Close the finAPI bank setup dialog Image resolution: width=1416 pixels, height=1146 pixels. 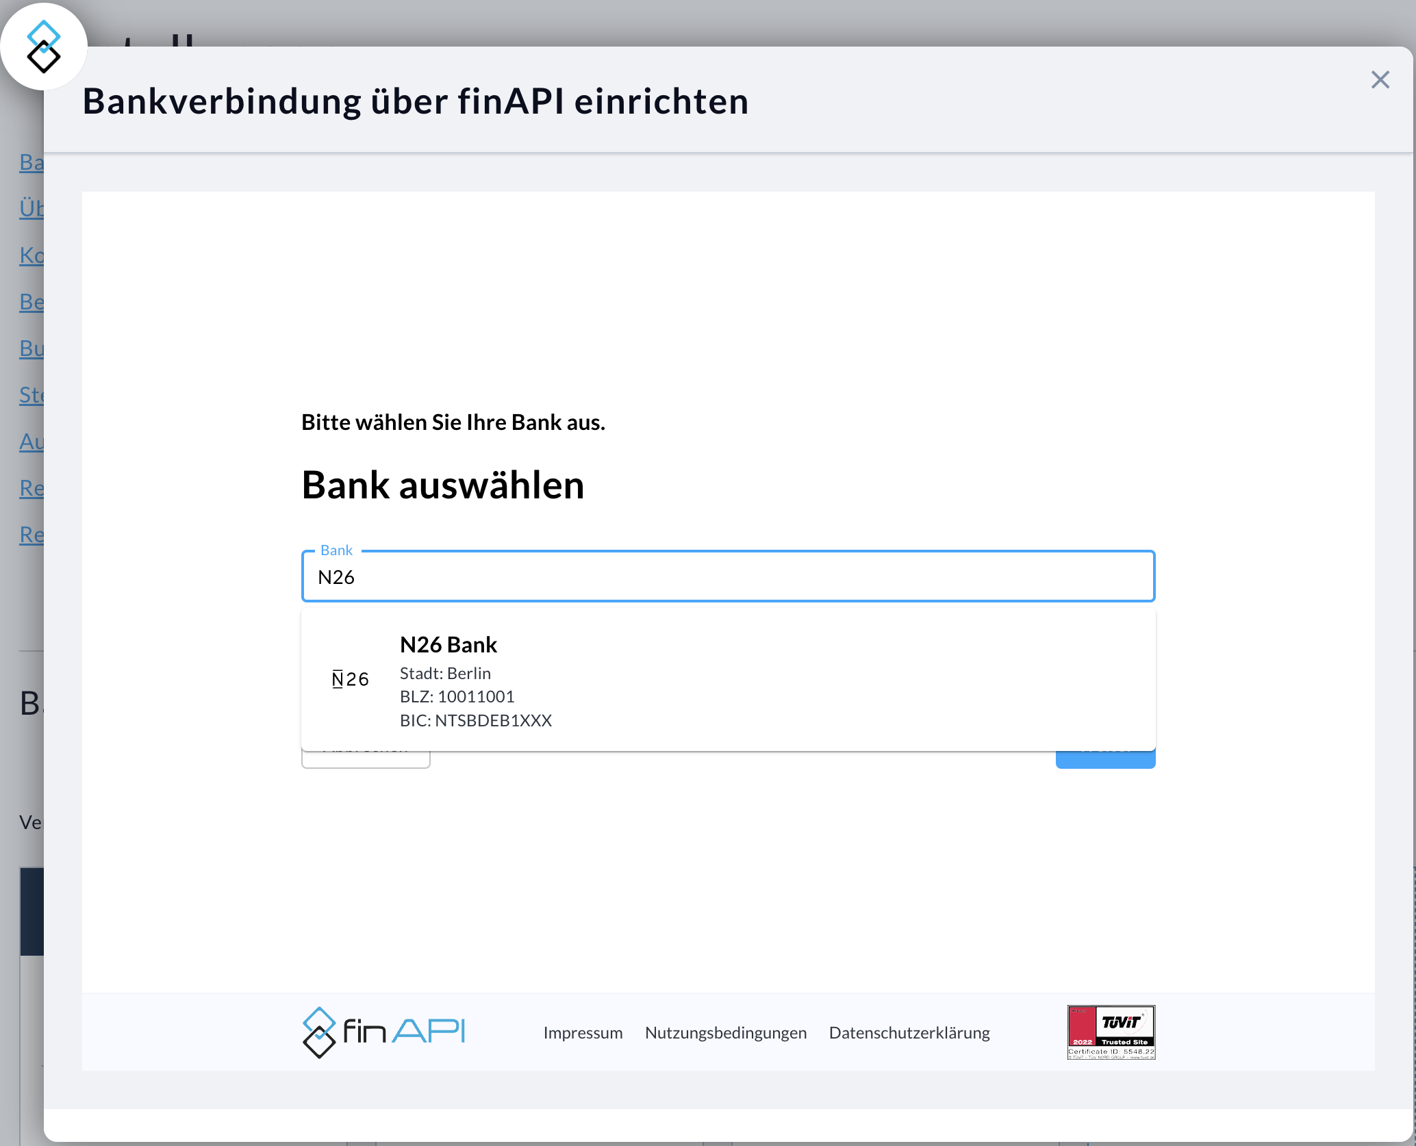point(1380,79)
